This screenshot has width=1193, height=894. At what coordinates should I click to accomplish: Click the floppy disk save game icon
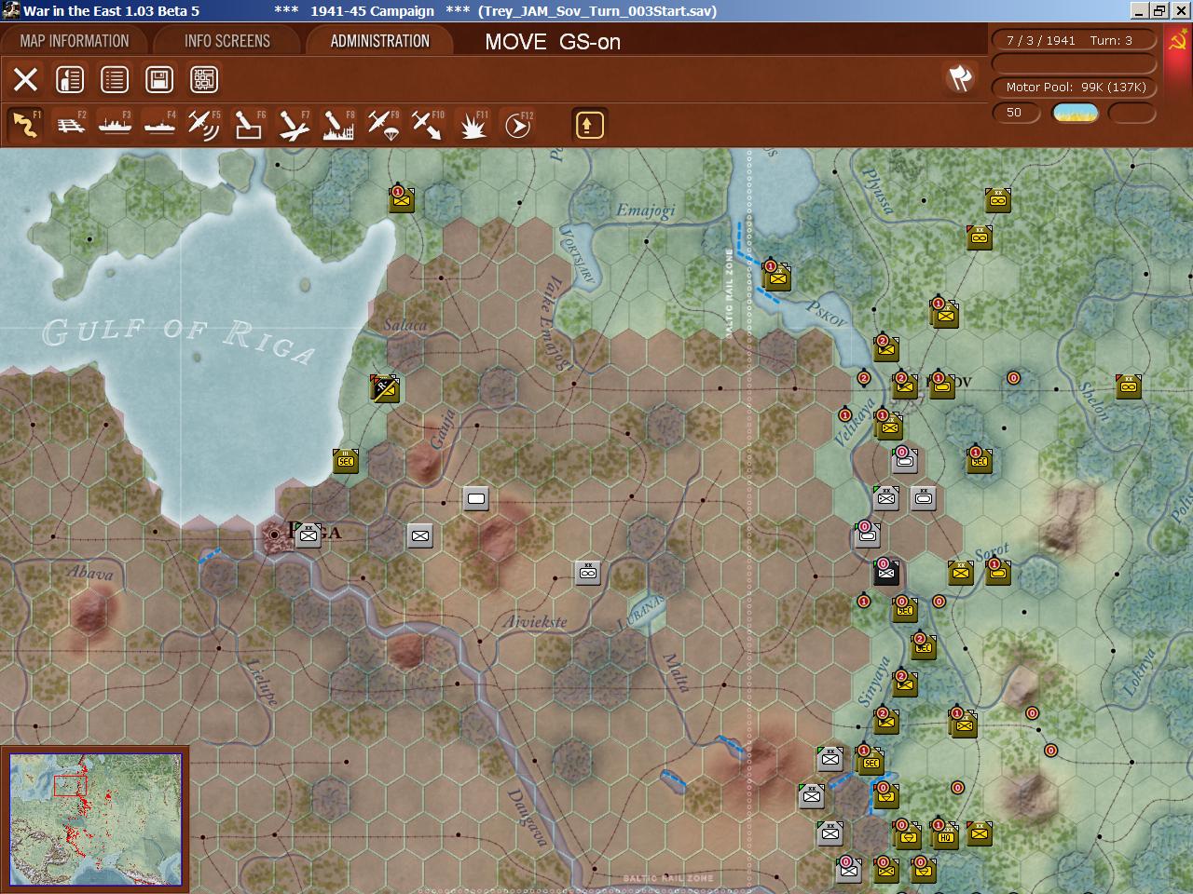click(x=159, y=80)
